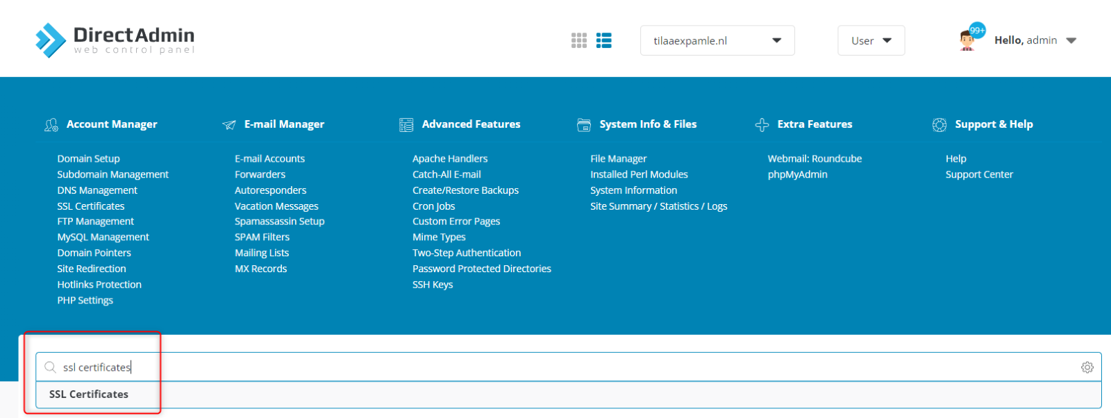Viewport: 1111px width, 418px height.
Task: Open the E-mail Manager heading
Action: [x=284, y=124]
